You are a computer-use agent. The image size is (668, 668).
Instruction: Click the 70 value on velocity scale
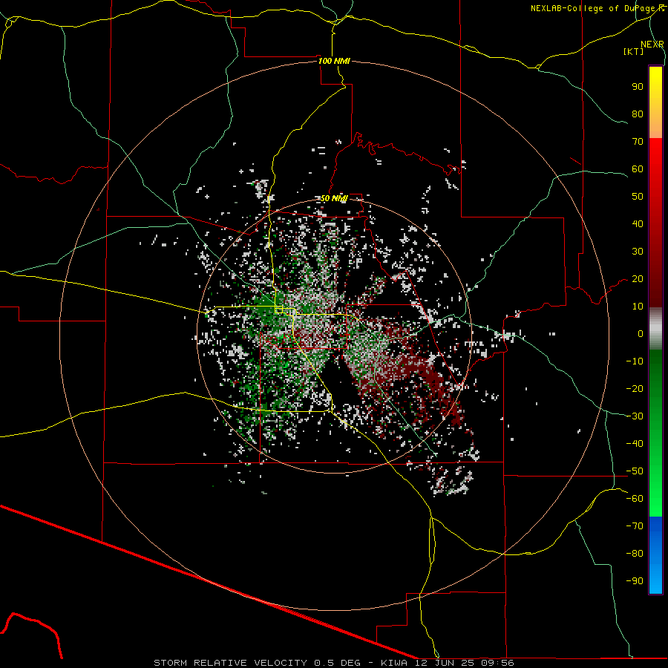pos(638,142)
